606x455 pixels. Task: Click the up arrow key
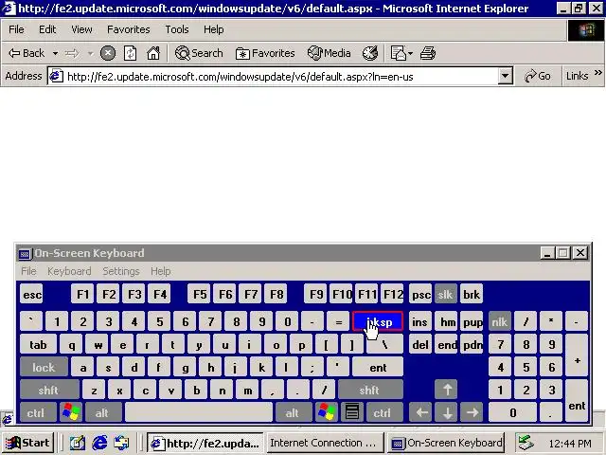point(447,390)
